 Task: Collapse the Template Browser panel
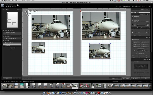tap(3, 31)
